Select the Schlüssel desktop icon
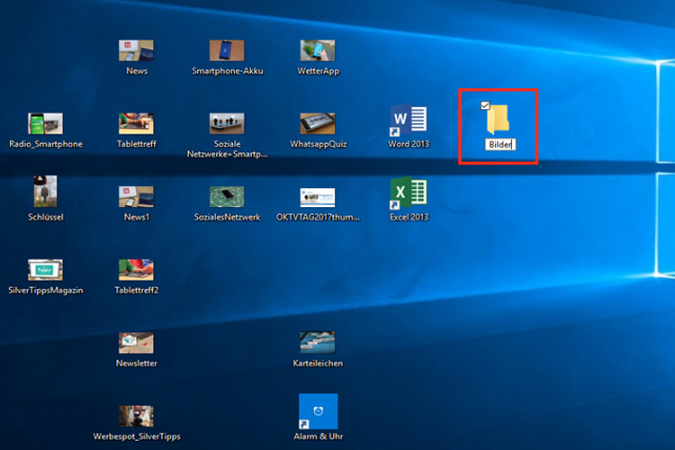This screenshot has height=450, width=675. [x=45, y=191]
